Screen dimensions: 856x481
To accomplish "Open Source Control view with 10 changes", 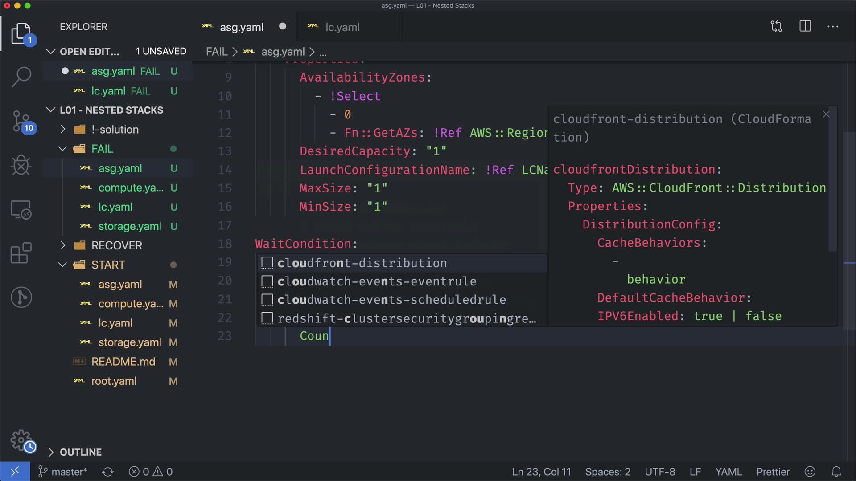I will coord(21,121).
